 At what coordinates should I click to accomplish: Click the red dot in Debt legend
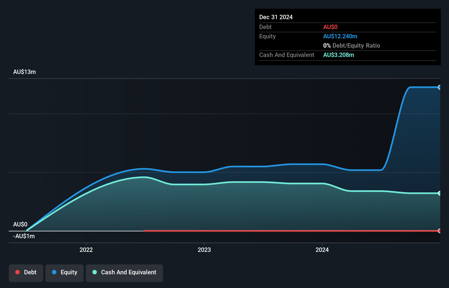pos(18,272)
